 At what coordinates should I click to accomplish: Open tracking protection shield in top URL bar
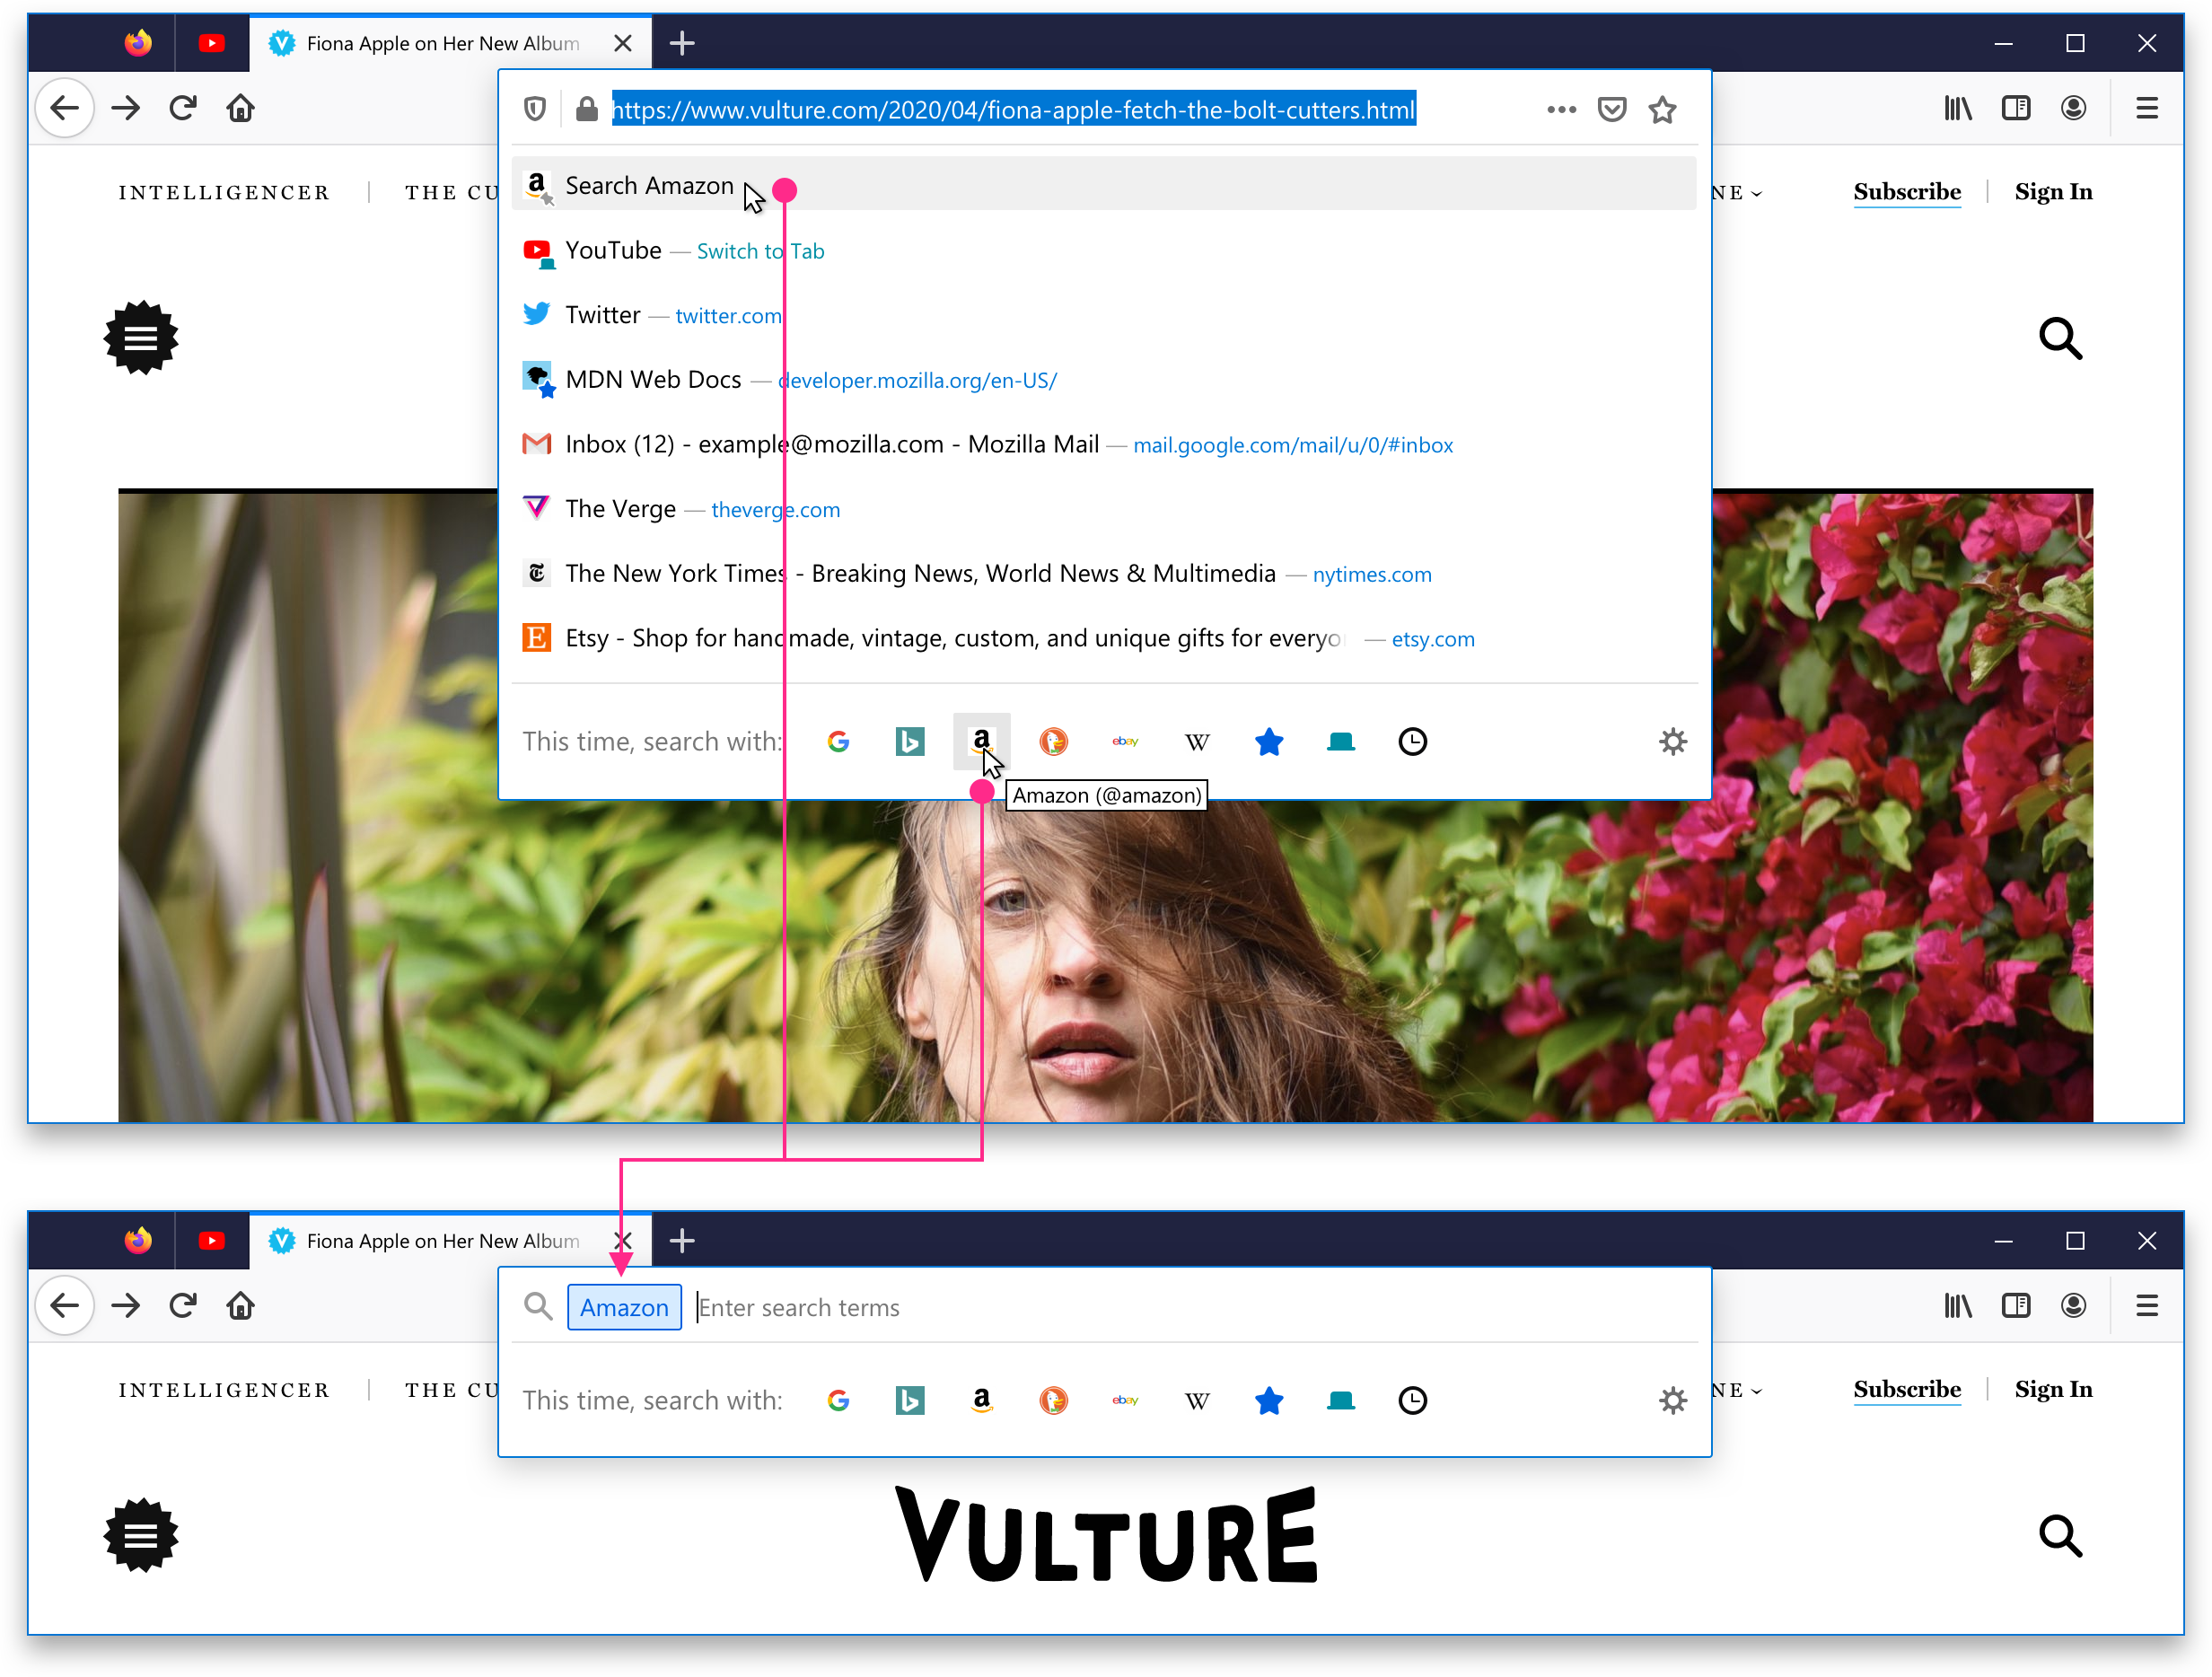[x=536, y=109]
